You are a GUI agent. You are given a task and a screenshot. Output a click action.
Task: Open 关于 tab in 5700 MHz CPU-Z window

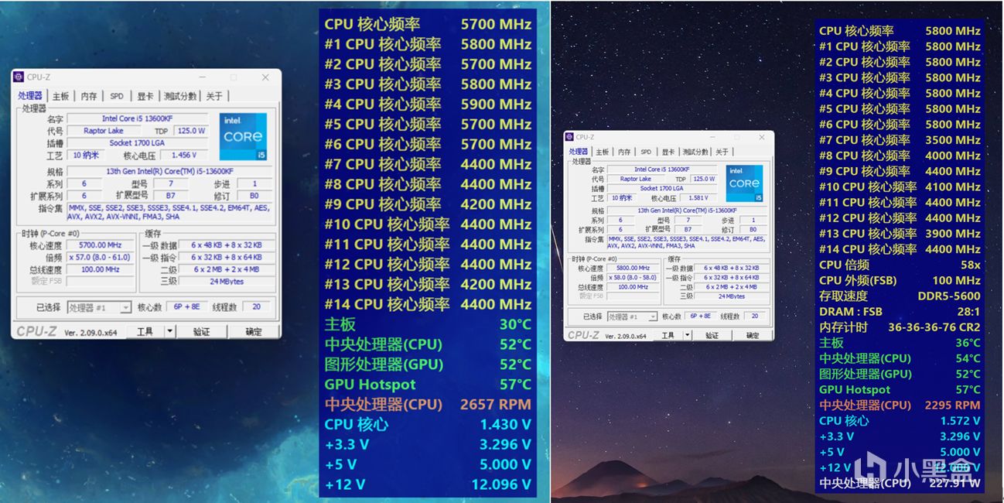(x=214, y=96)
